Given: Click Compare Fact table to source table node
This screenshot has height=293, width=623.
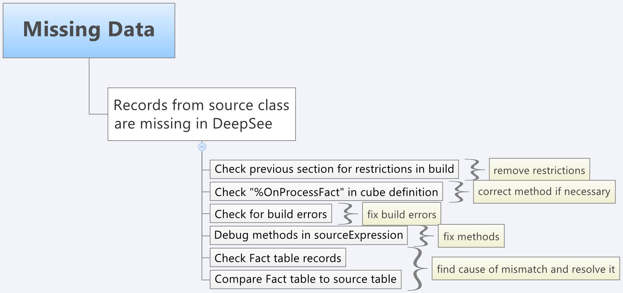Looking at the screenshot, I should click(x=305, y=279).
